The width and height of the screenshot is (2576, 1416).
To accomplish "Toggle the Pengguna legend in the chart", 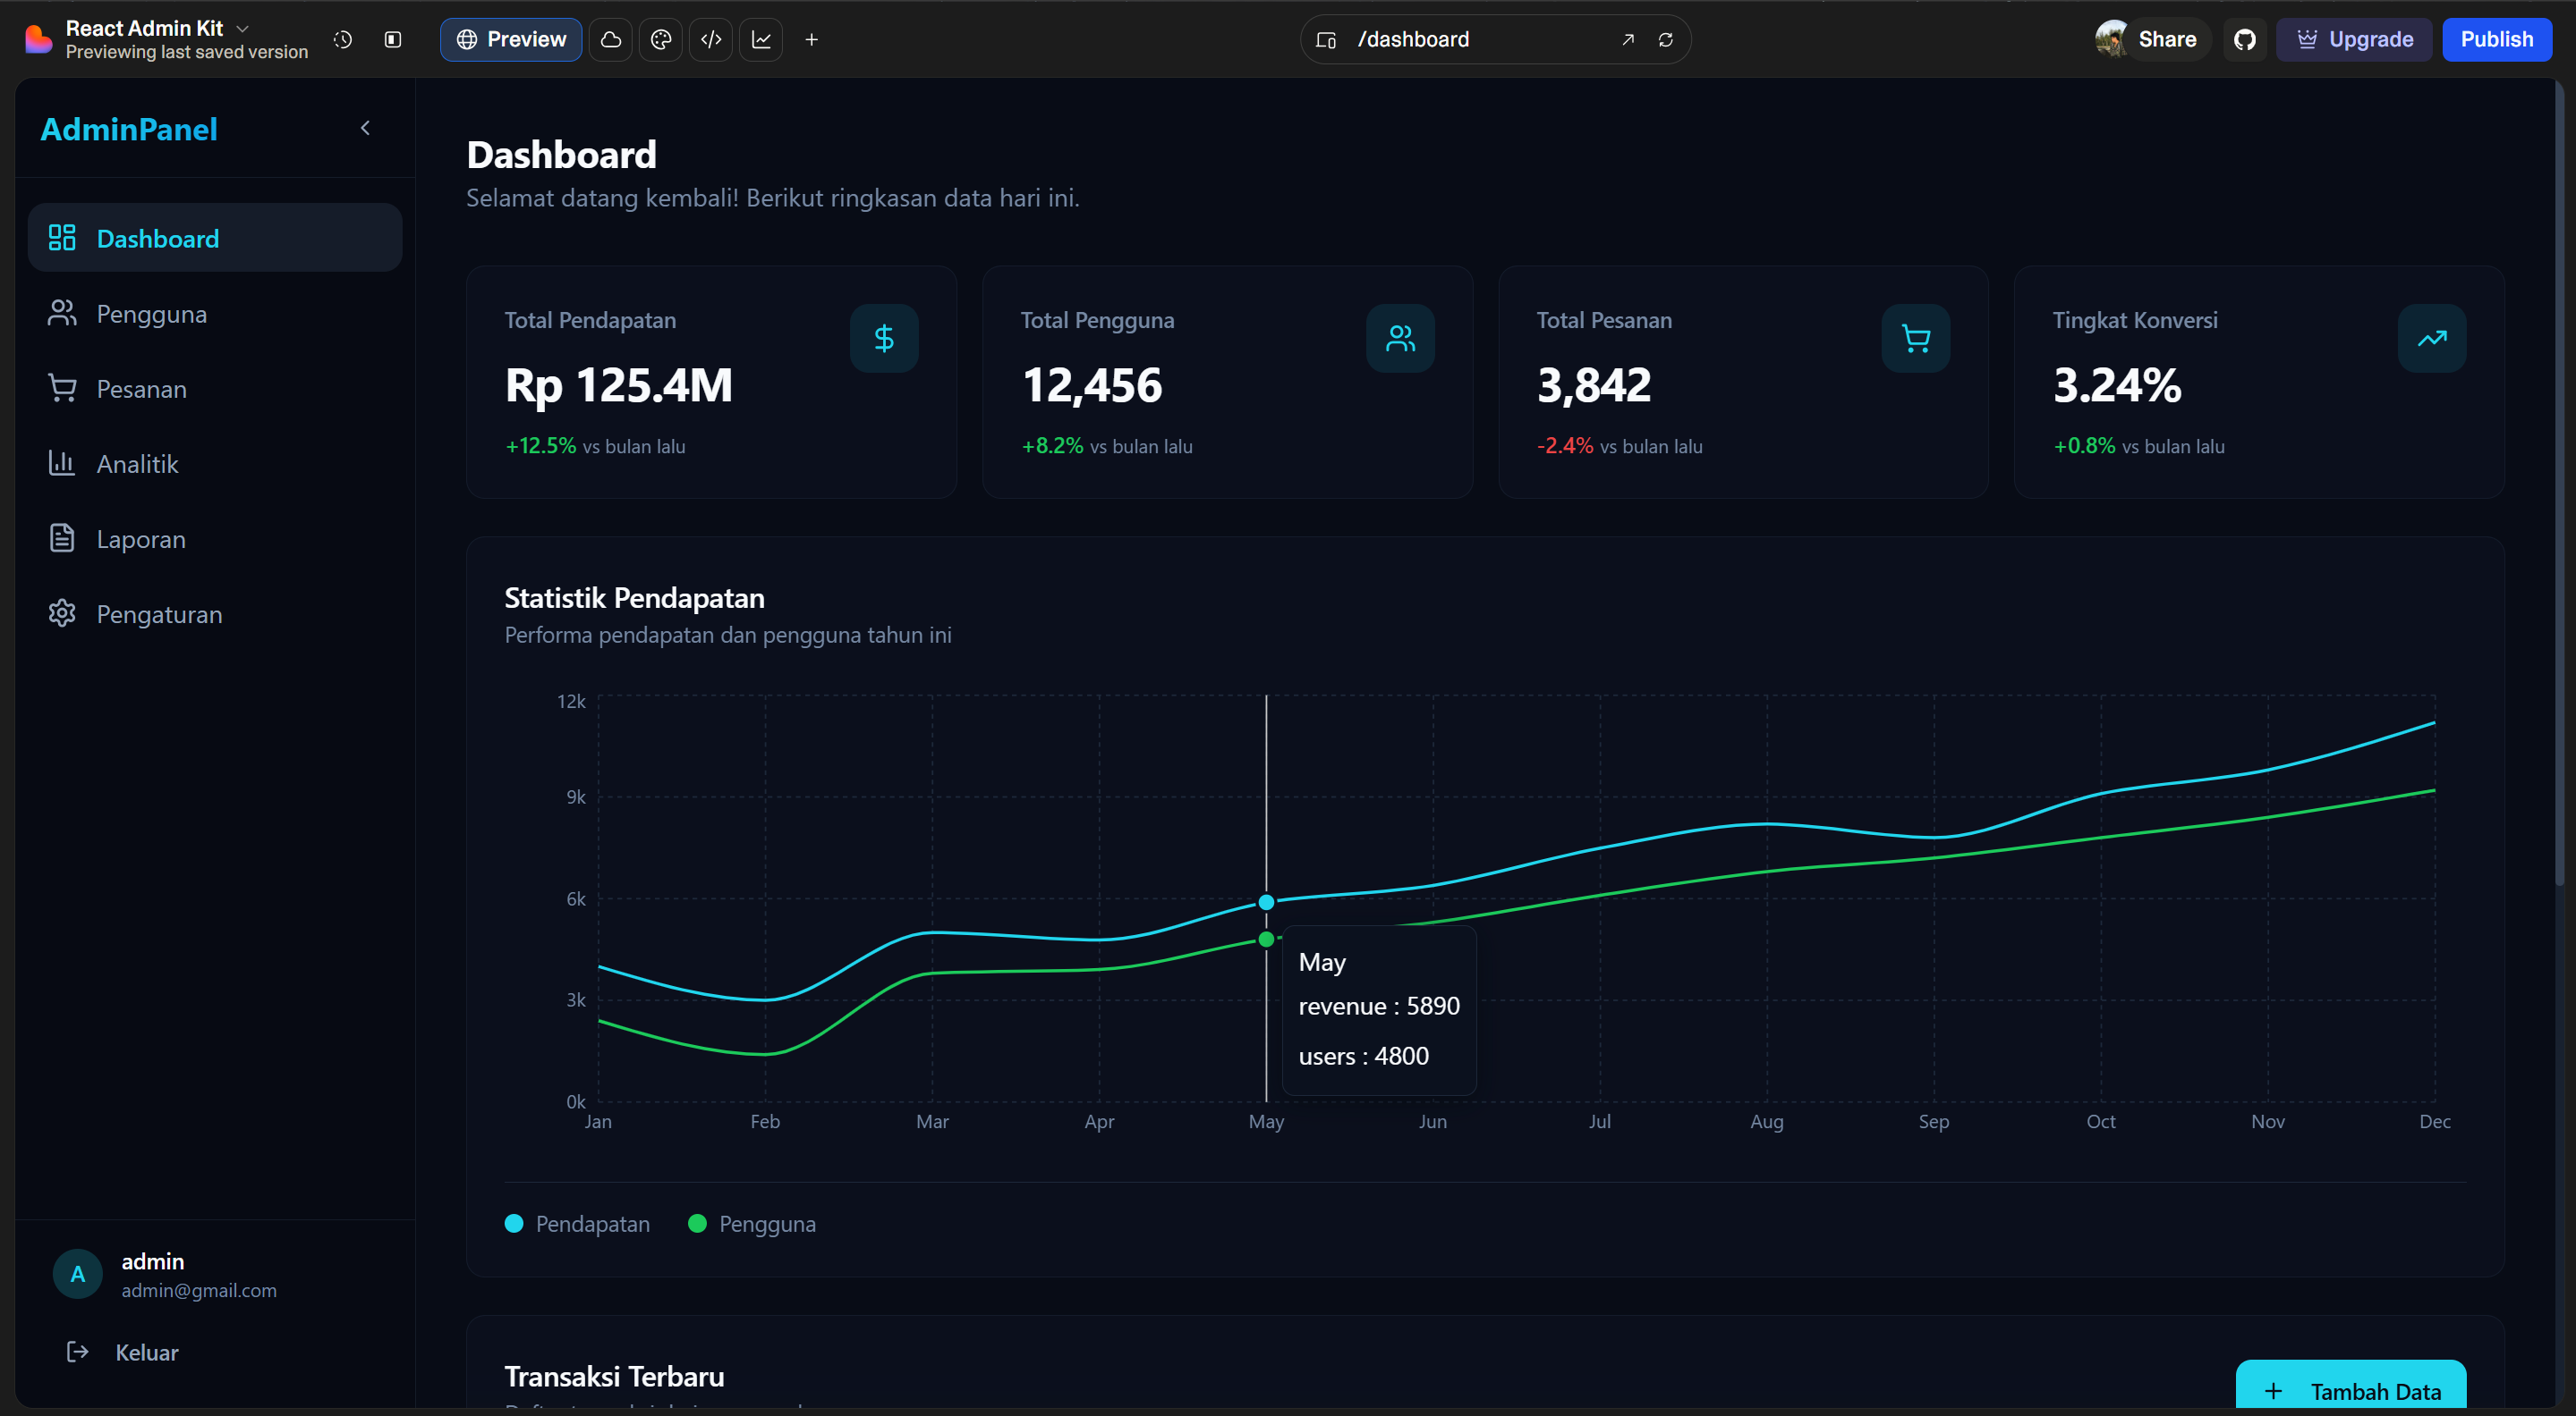I will pos(752,1223).
